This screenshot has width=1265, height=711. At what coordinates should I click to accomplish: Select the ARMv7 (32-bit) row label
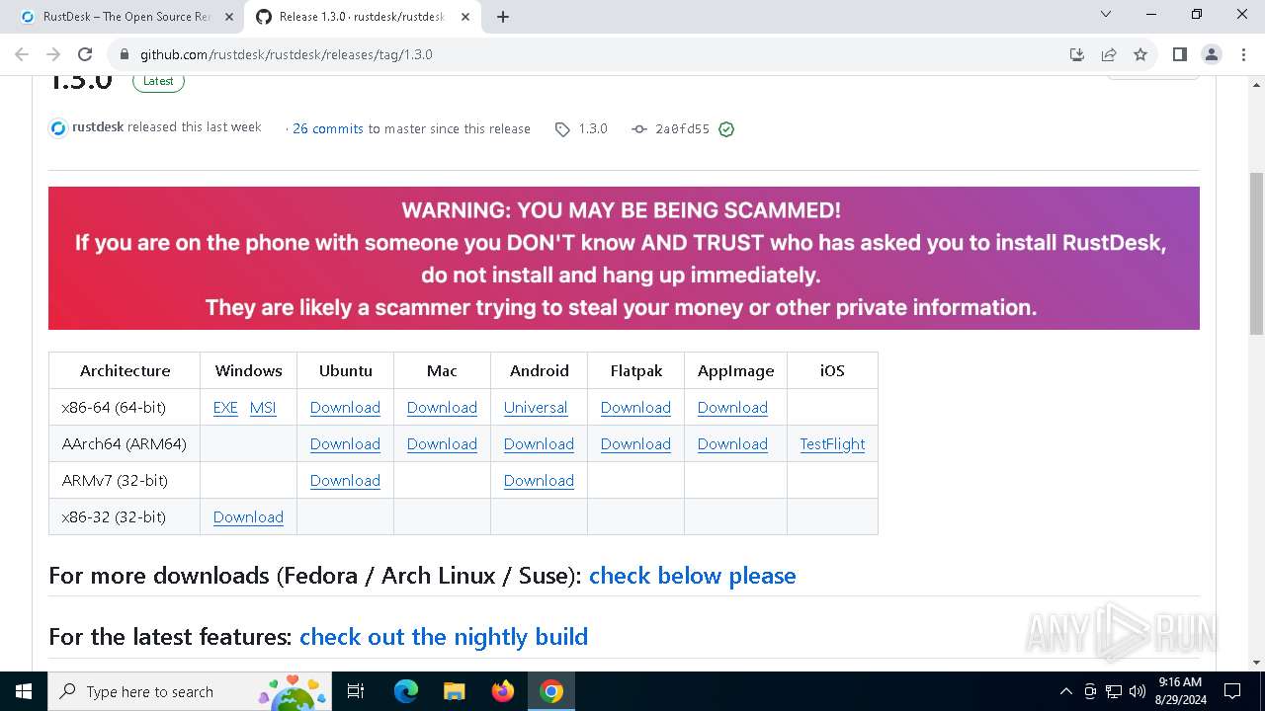click(115, 481)
